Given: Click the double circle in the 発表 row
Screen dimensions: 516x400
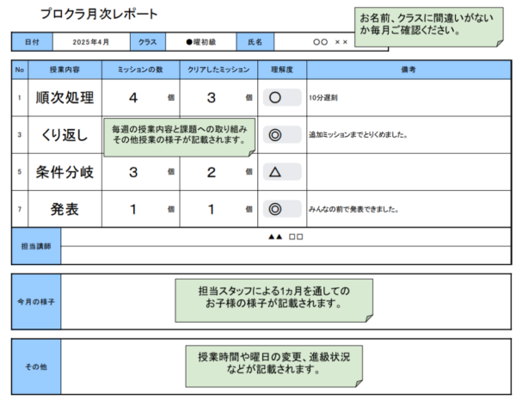Looking at the screenshot, I should coord(275,208).
